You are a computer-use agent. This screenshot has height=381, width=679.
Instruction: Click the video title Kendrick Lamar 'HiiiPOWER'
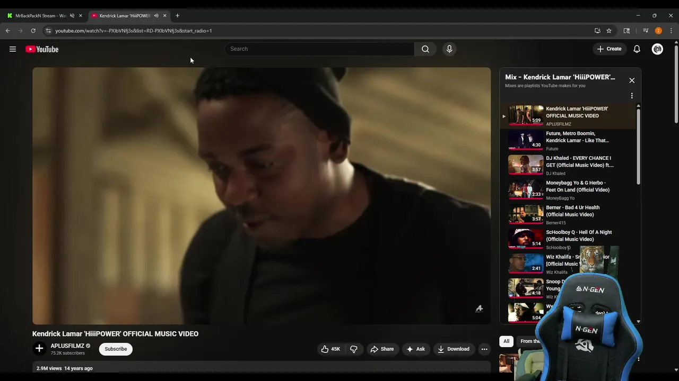click(x=115, y=334)
